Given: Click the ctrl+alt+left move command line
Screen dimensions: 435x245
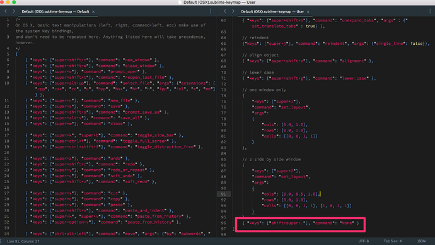Looking at the screenshot, I should pyautogui.click(x=118, y=234).
